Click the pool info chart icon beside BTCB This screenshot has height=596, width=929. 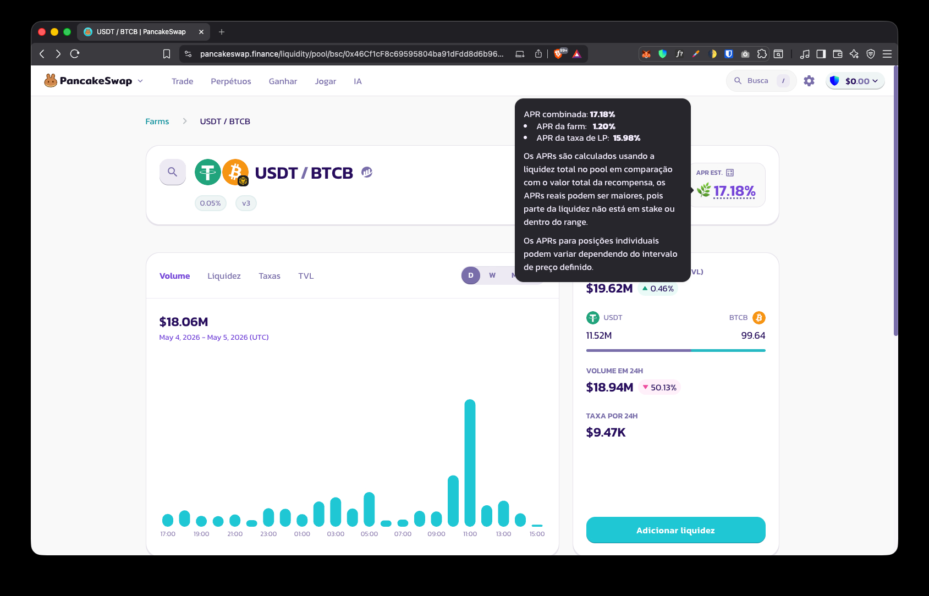(x=367, y=172)
